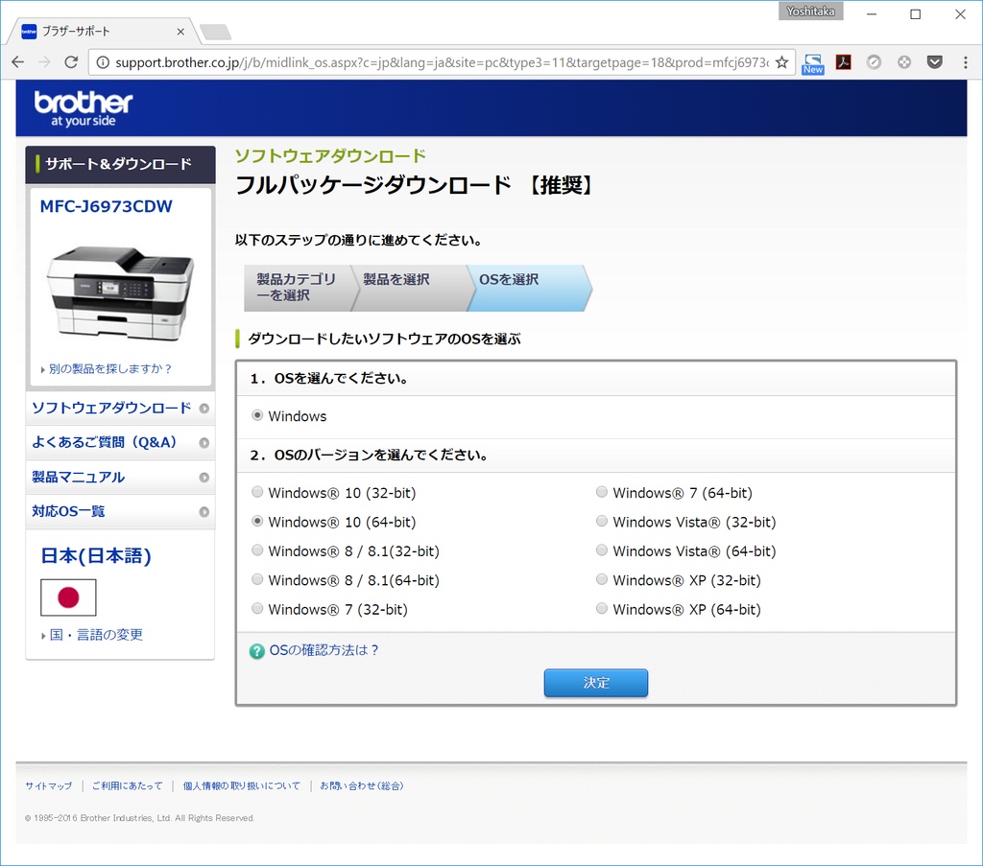
Task: Click 国・言語の変更 link
Action: 97,635
